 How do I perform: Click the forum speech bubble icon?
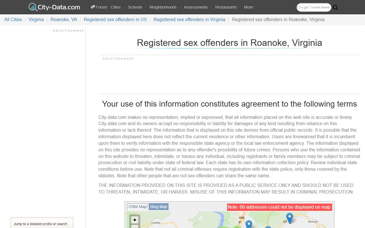[93, 7]
